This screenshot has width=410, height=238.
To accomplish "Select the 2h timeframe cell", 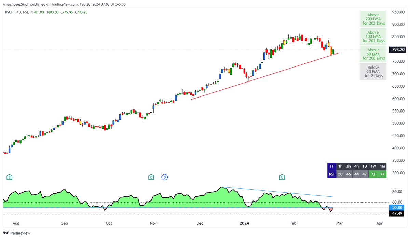I will pos(348,166).
